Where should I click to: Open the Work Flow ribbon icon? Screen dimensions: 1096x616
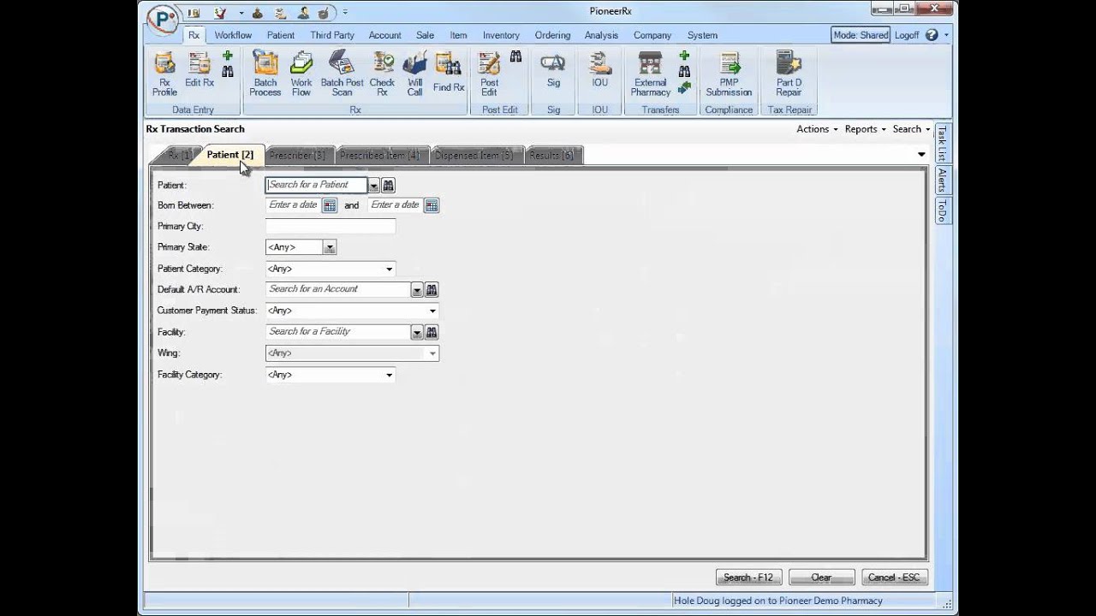(301, 74)
